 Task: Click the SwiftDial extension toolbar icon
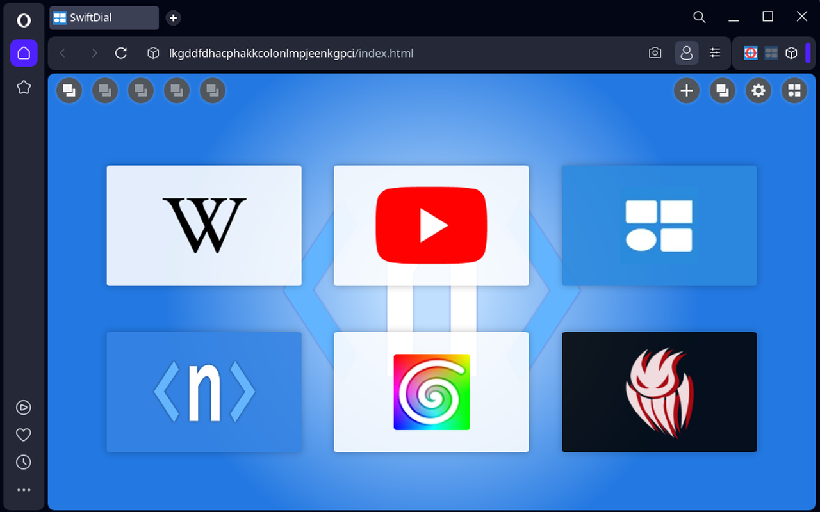click(771, 53)
